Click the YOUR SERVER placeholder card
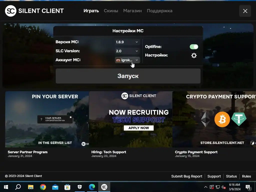This screenshot has height=192, width=256. tap(55, 119)
